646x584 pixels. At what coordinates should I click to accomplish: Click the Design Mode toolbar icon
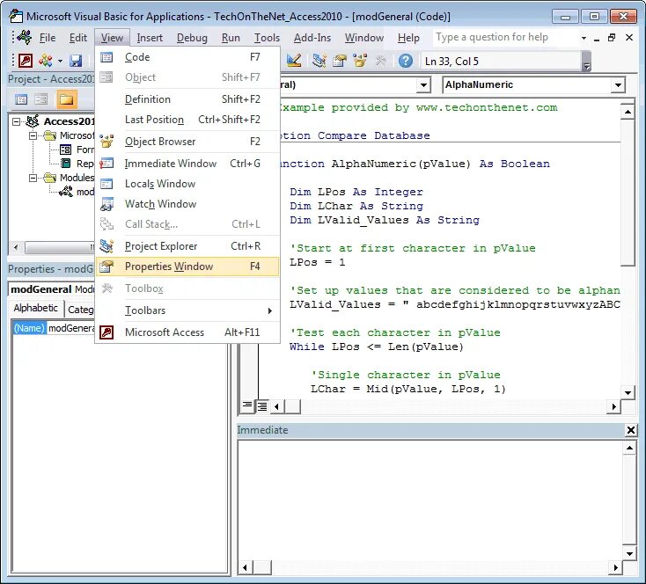point(294,61)
